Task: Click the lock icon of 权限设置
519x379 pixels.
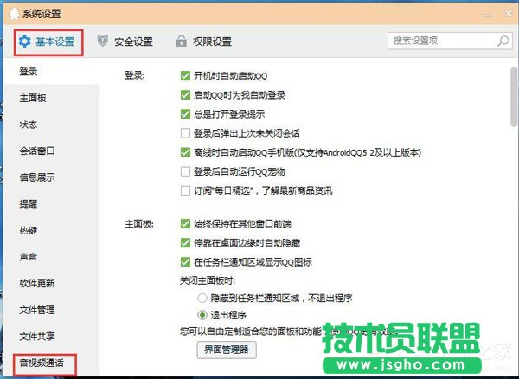Action: tap(181, 41)
